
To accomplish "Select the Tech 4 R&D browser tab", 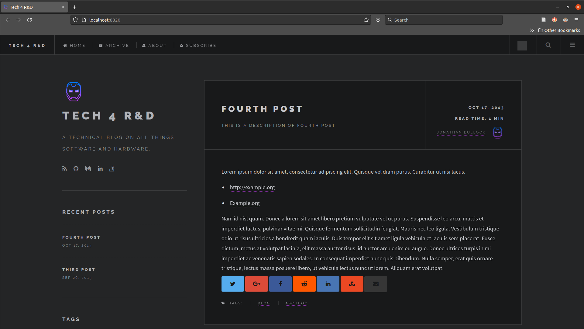I will click(x=34, y=7).
